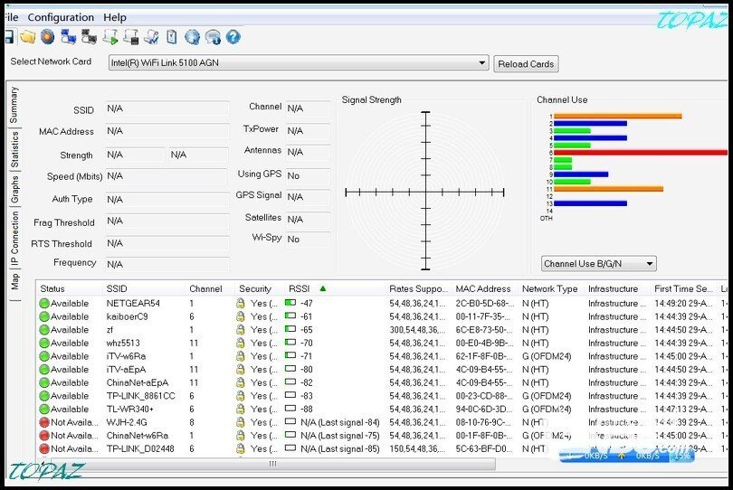Switch to the Graphs side tab
The width and height of the screenshot is (733, 490).
point(14,189)
